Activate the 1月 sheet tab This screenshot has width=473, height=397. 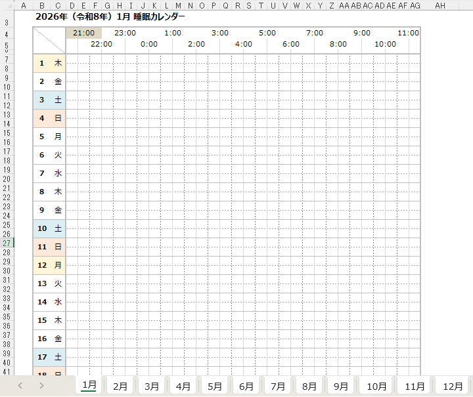tap(89, 386)
